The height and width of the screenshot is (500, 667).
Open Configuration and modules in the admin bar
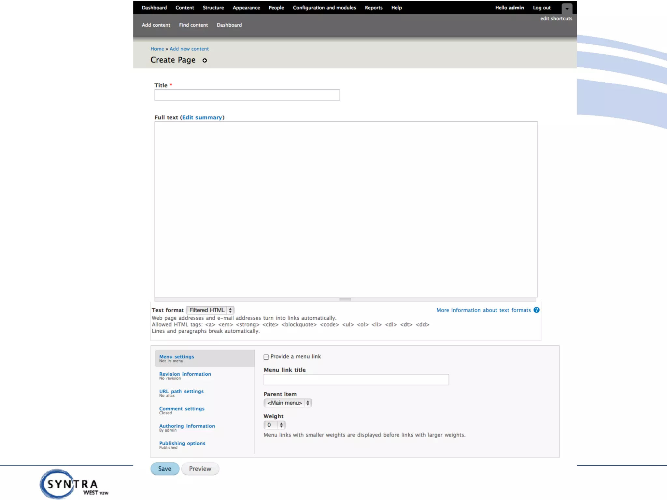click(x=324, y=8)
